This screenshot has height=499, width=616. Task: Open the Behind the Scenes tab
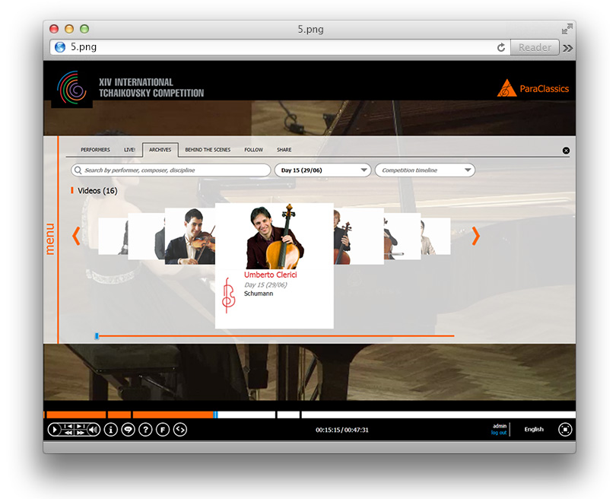tap(208, 150)
